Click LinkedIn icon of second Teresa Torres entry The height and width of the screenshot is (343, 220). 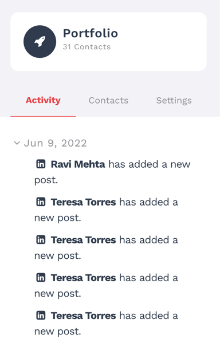[41, 239]
